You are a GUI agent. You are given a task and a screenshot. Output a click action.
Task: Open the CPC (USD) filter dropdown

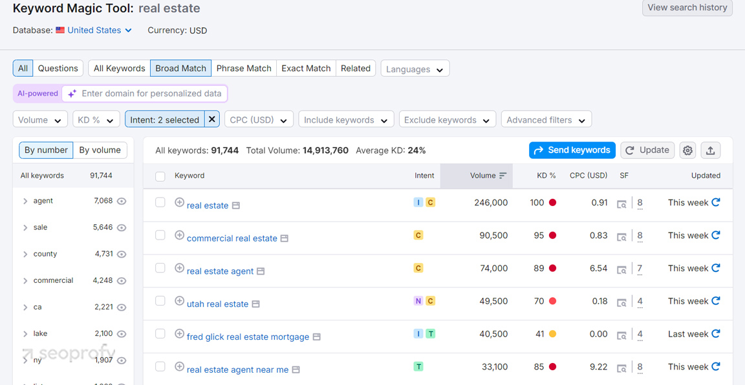pyautogui.click(x=259, y=120)
